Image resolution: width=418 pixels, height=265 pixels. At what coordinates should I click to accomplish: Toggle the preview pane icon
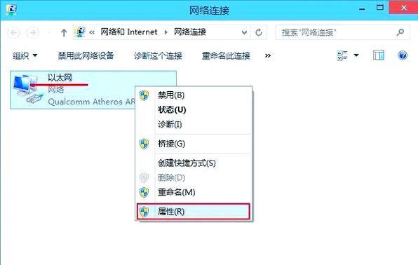[x=378, y=55]
